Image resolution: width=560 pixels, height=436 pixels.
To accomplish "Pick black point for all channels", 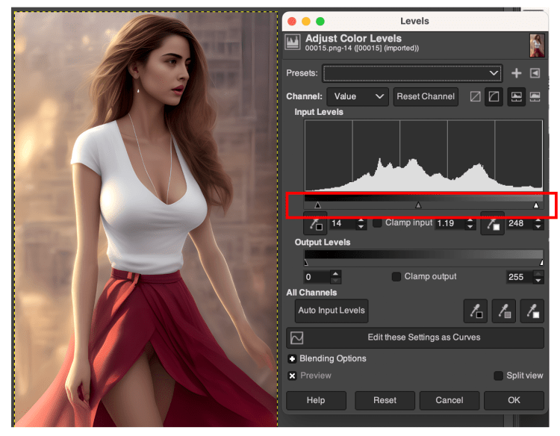I will tap(476, 311).
